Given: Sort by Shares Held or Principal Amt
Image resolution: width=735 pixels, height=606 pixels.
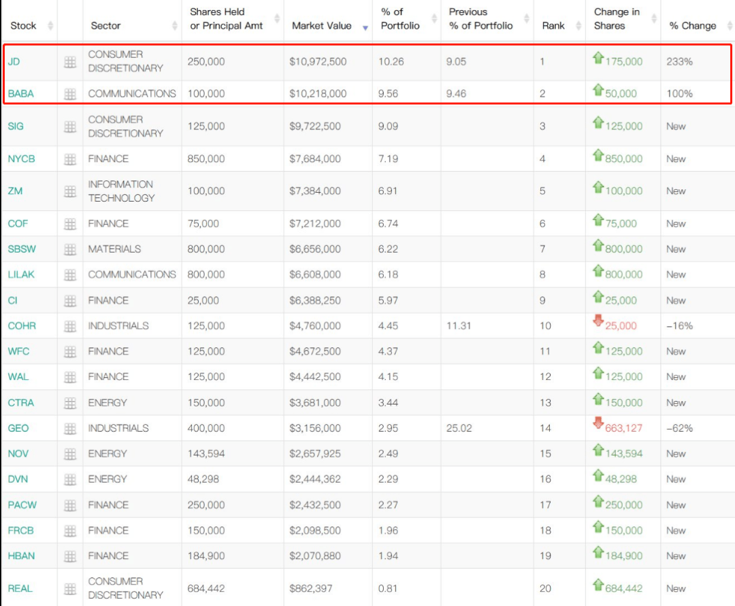Looking at the screenshot, I should [x=226, y=19].
